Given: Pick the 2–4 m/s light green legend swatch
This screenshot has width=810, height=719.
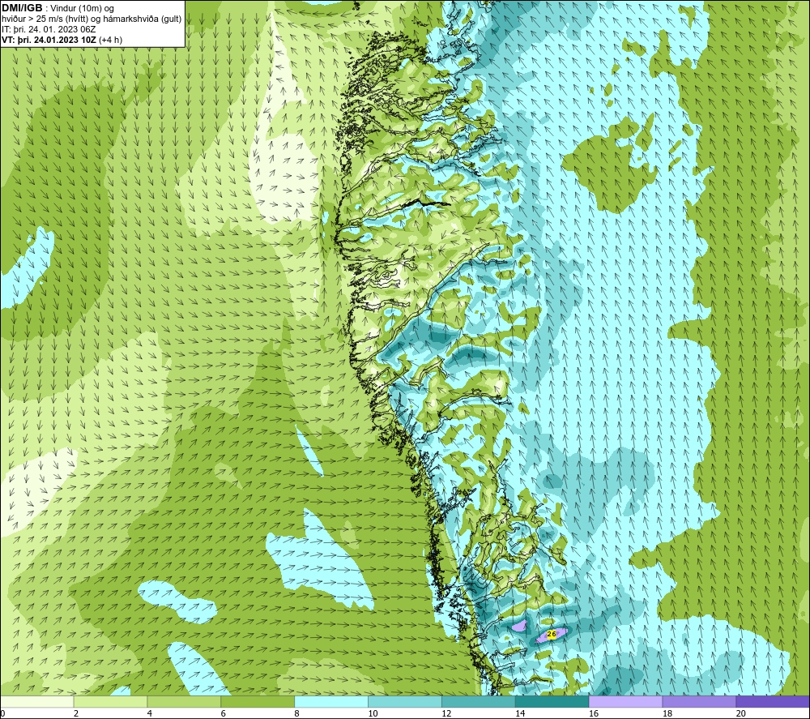Looking at the screenshot, I should (110, 701).
